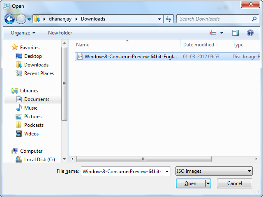Show the preview pane icon

[x=235, y=33]
